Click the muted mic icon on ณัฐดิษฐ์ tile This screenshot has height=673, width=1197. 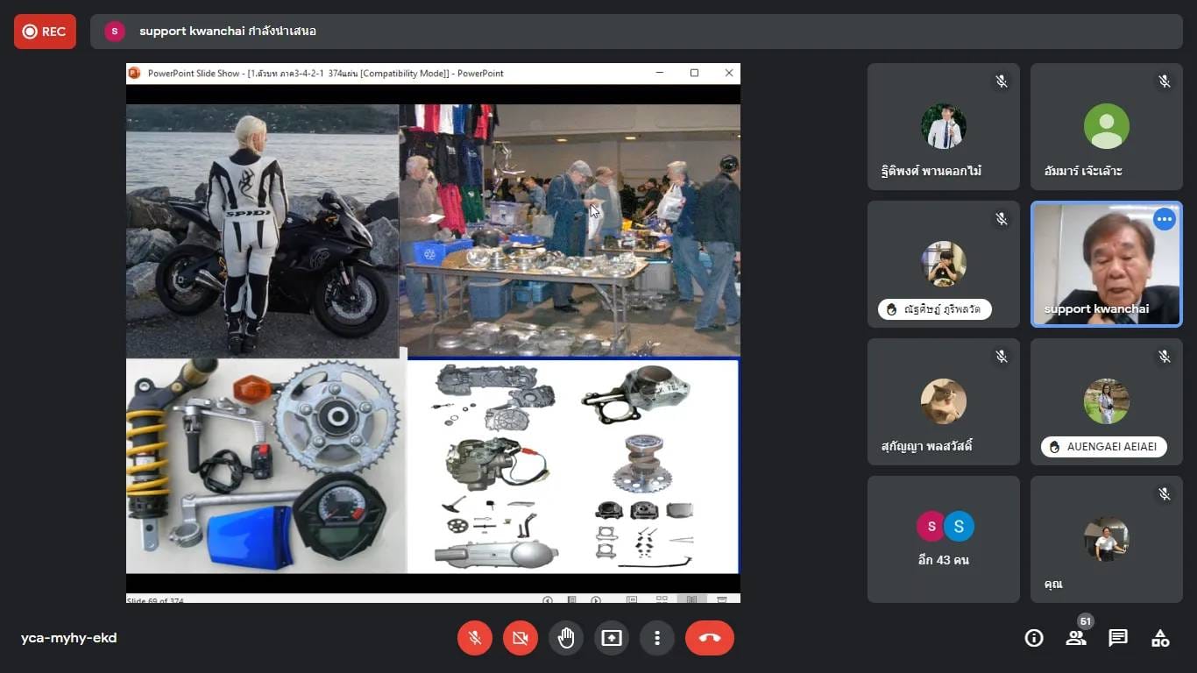[x=1001, y=219]
